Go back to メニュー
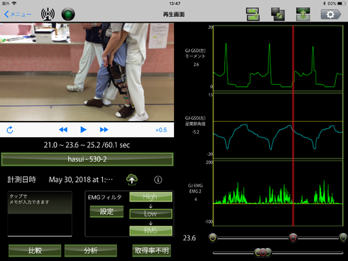The image size is (348, 261). (18, 14)
